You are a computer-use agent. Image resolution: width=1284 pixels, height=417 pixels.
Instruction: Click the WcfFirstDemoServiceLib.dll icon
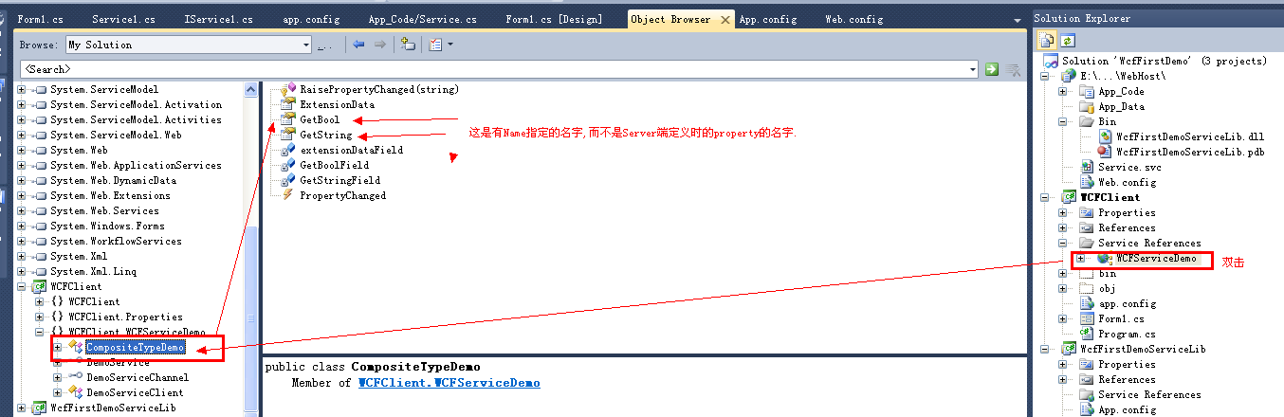pos(1105,136)
